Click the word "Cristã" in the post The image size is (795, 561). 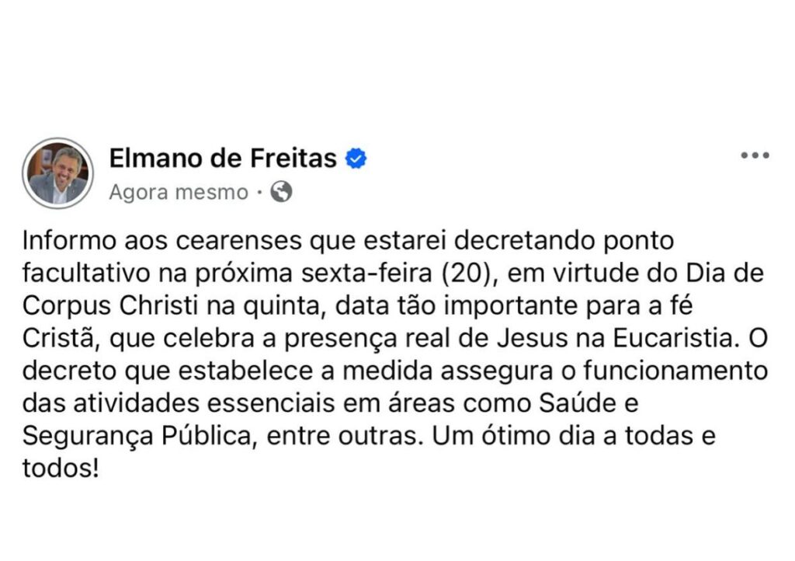tap(61, 338)
